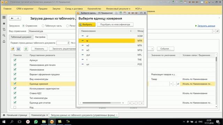
Task: Select the рул unit row
Action: [111, 55]
